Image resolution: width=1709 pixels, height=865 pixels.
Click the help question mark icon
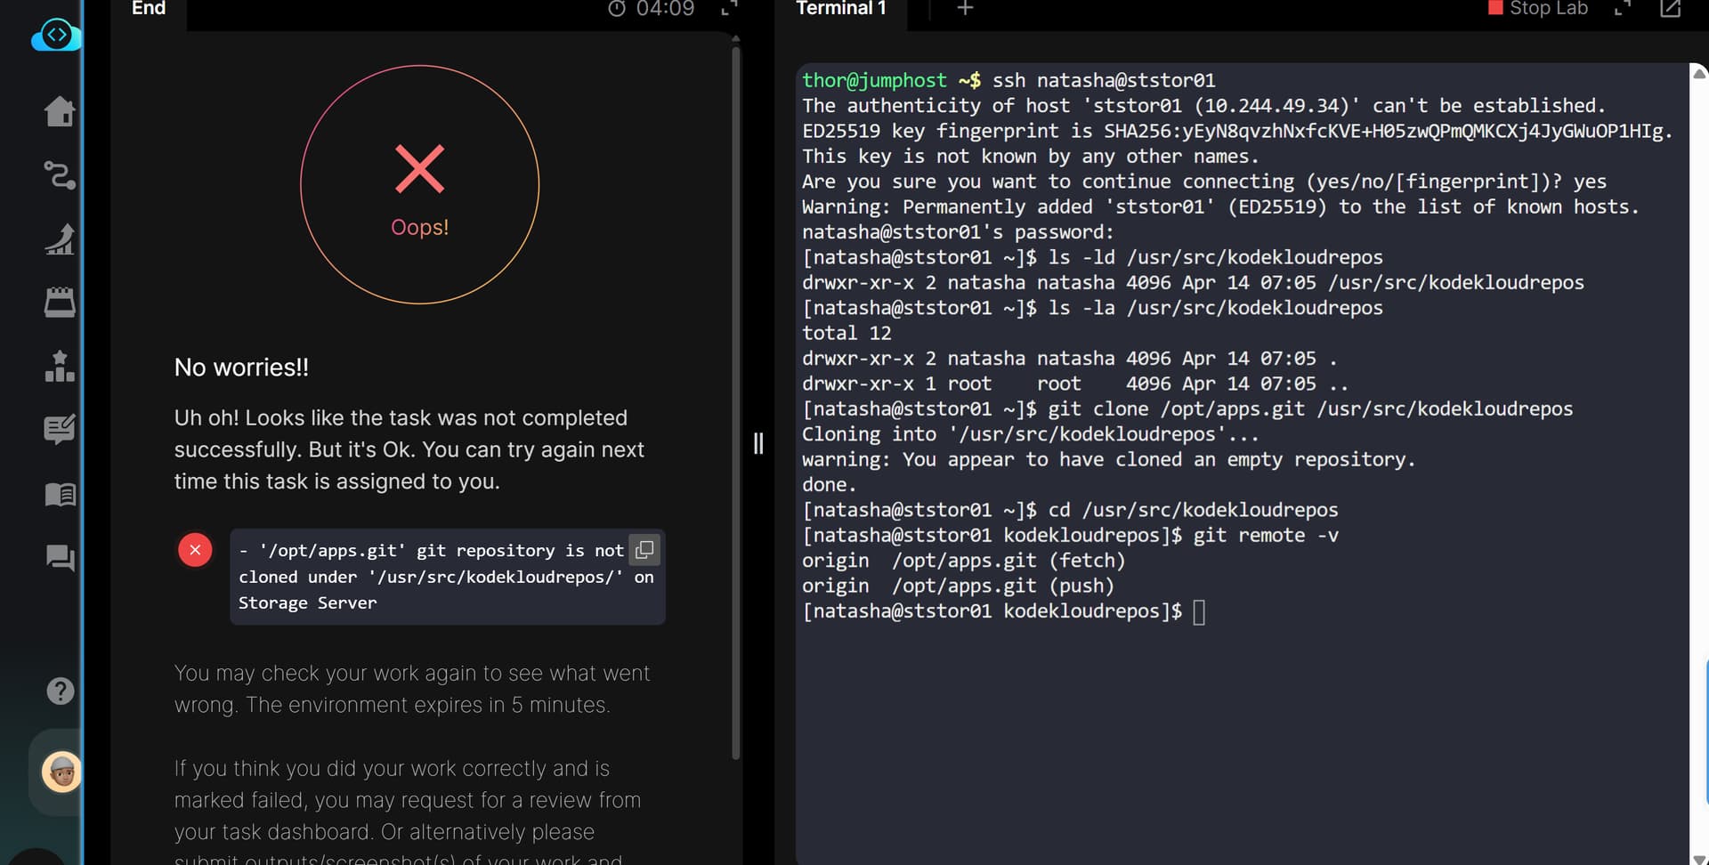60,691
